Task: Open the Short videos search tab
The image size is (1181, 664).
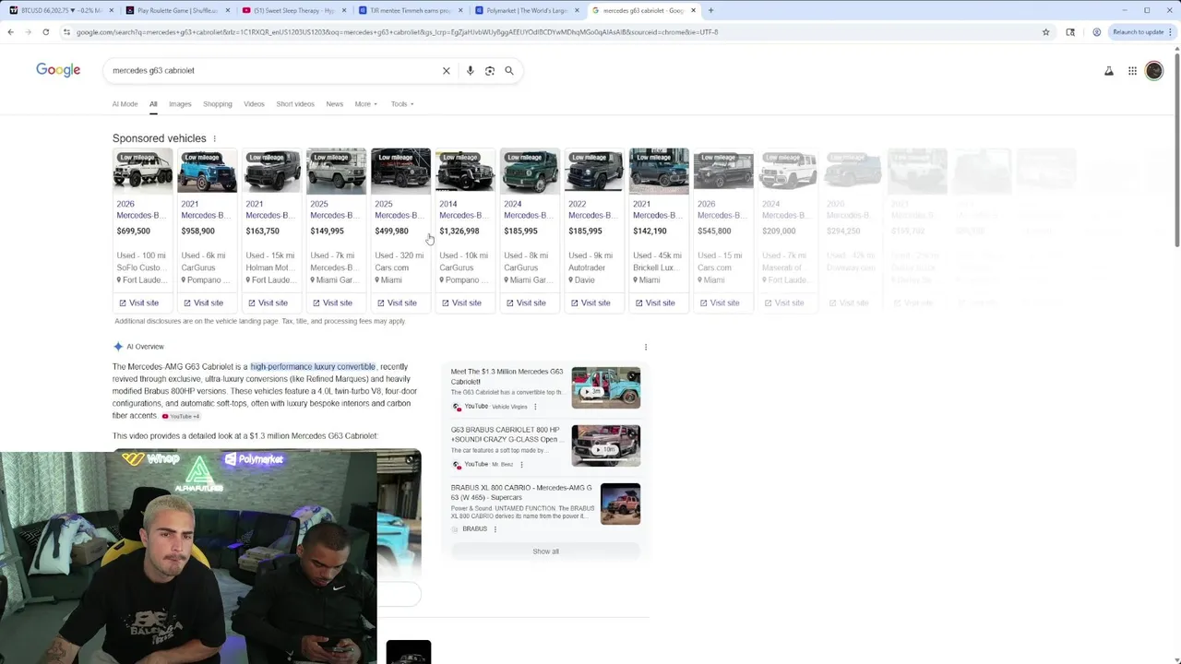Action: tap(295, 104)
